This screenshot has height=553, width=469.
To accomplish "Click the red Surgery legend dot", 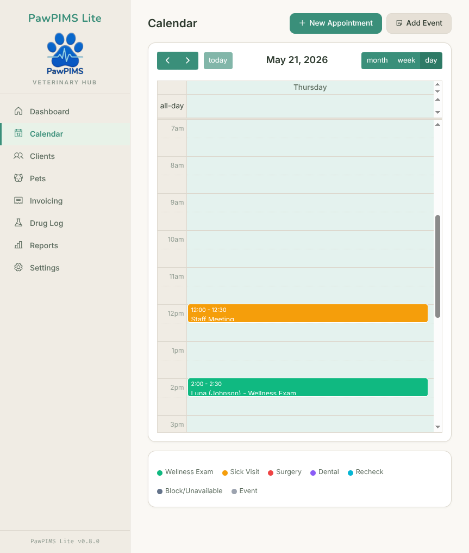I will click(x=271, y=472).
